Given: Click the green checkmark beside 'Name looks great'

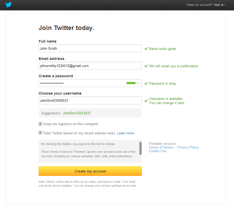Looking at the screenshot, I should click(x=146, y=48).
